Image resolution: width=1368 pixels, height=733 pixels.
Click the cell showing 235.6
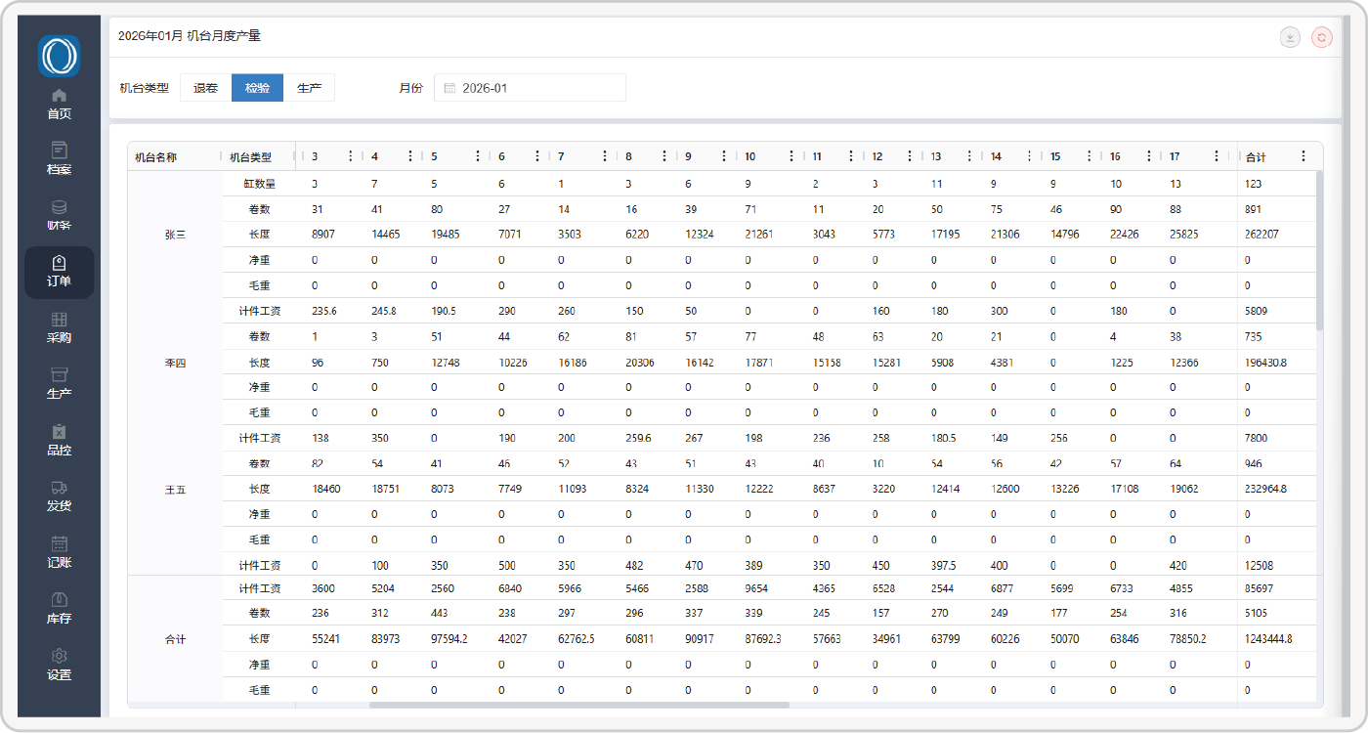point(324,311)
